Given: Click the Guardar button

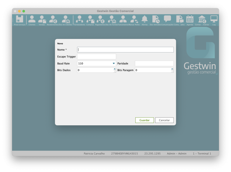Looking at the screenshot, I should [145, 120].
